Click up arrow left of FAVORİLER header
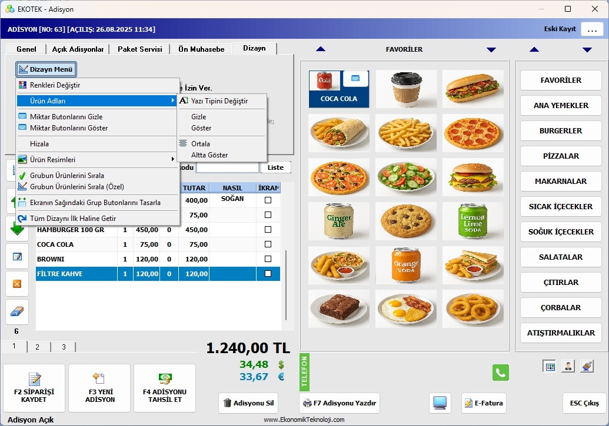The image size is (609, 426). pyautogui.click(x=321, y=49)
